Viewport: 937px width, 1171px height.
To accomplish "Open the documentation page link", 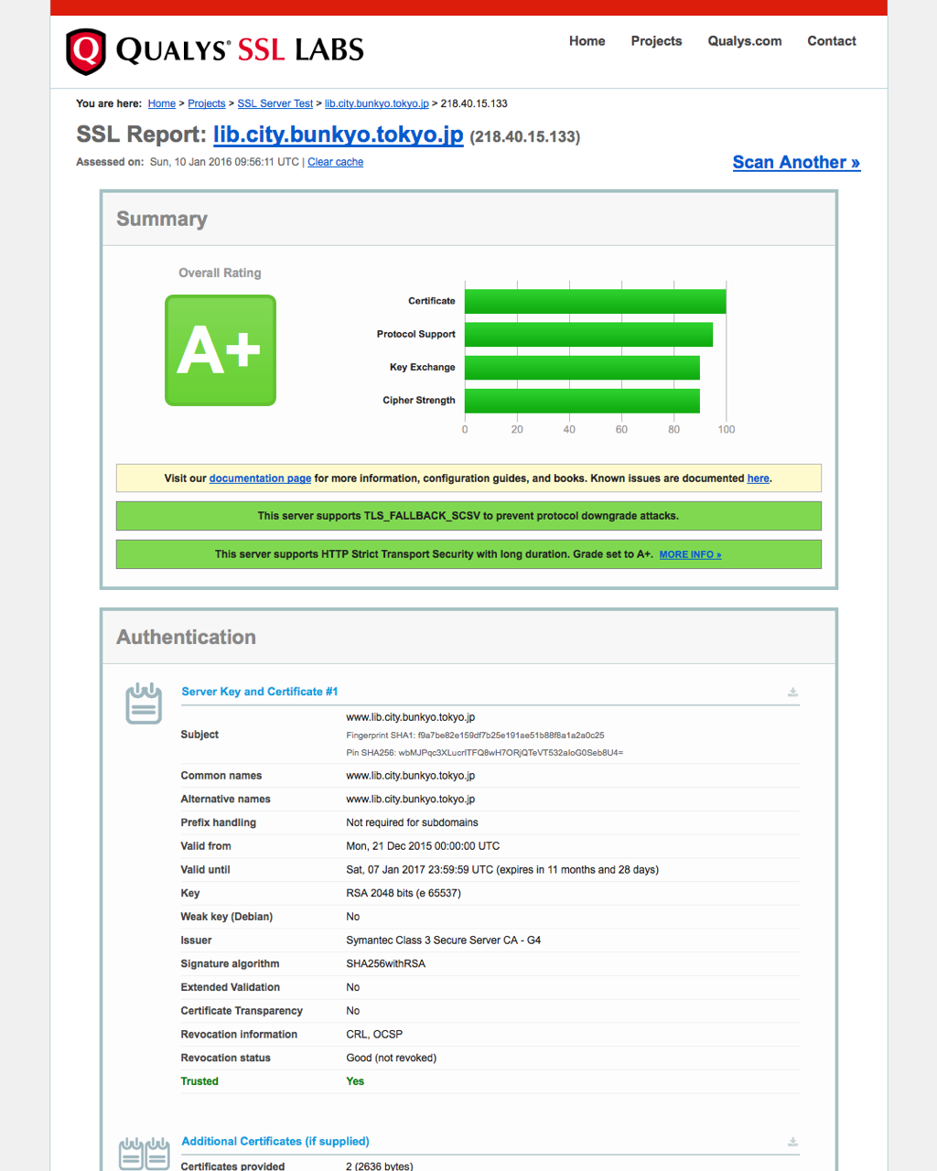I will pyautogui.click(x=260, y=478).
